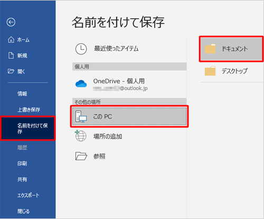This screenshot has width=264, height=219.
Task: Click the clock icon for recent items
Action: click(x=81, y=49)
